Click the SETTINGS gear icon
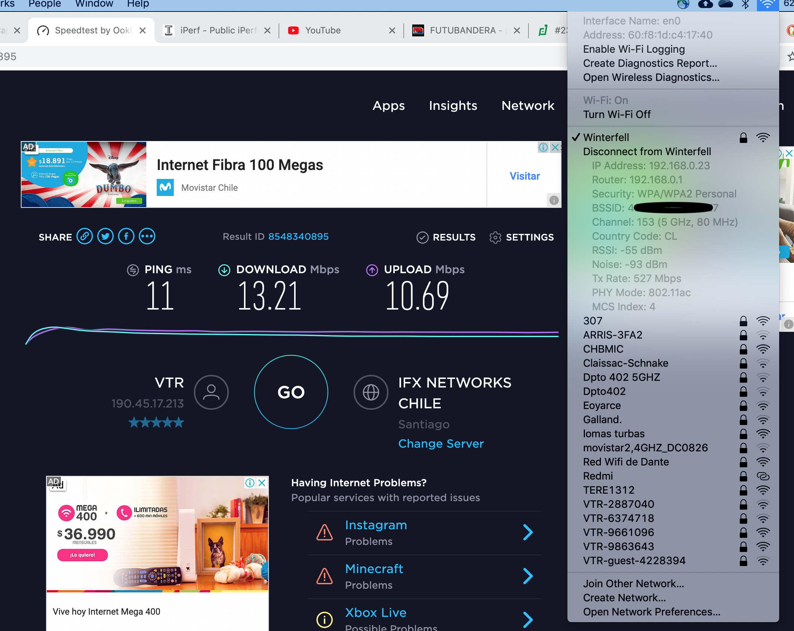This screenshot has width=794, height=631. click(x=495, y=237)
